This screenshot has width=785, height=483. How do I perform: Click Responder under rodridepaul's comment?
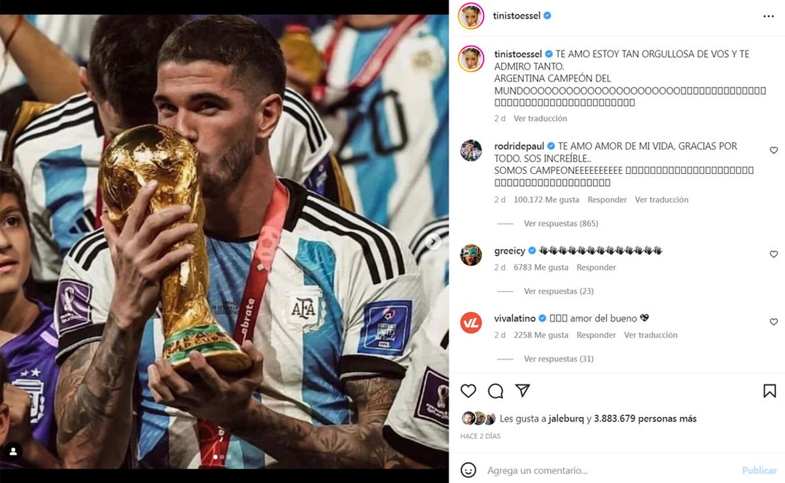607,200
